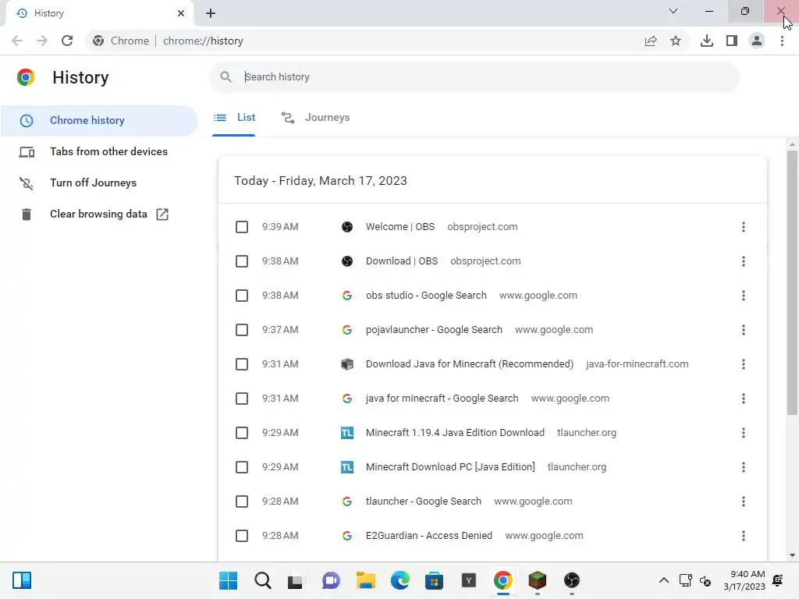799x599 pixels.
Task: Open obs studio - Google Search link
Action: click(x=426, y=296)
